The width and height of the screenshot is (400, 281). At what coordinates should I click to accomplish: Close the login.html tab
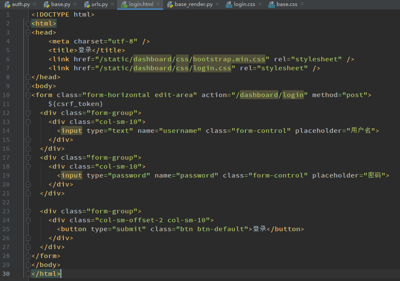[x=158, y=4]
